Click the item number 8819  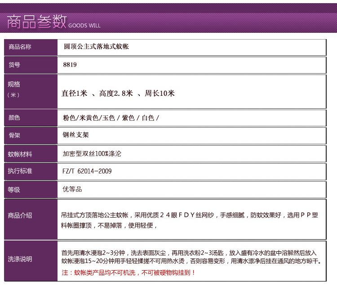tap(70, 65)
